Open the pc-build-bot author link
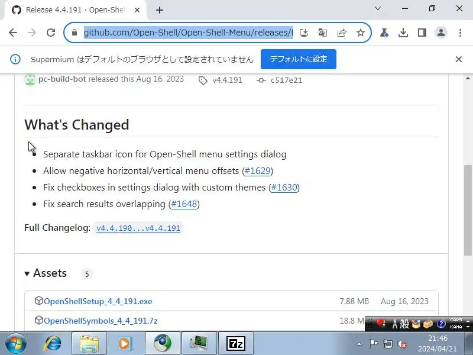Screen dimensions: 473x355 (x=62, y=79)
